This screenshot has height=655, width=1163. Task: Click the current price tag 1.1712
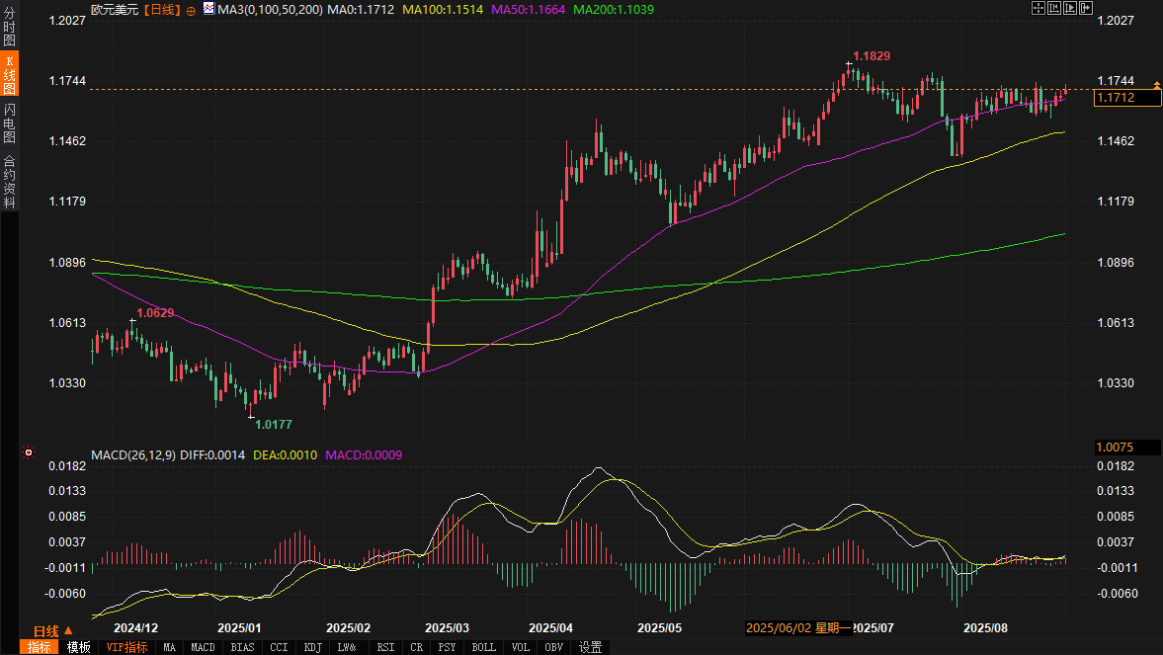tap(1127, 97)
